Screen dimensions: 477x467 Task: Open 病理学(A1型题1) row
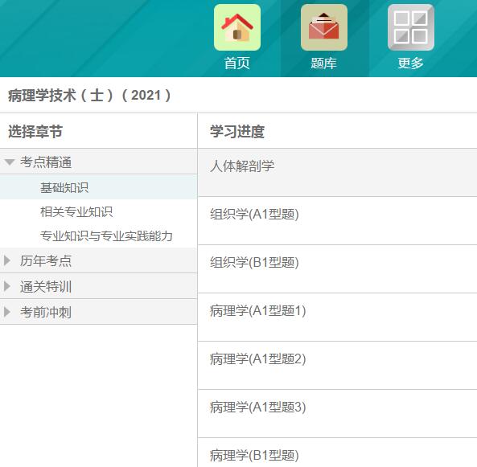pyautogui.click(x=337, y=317)
